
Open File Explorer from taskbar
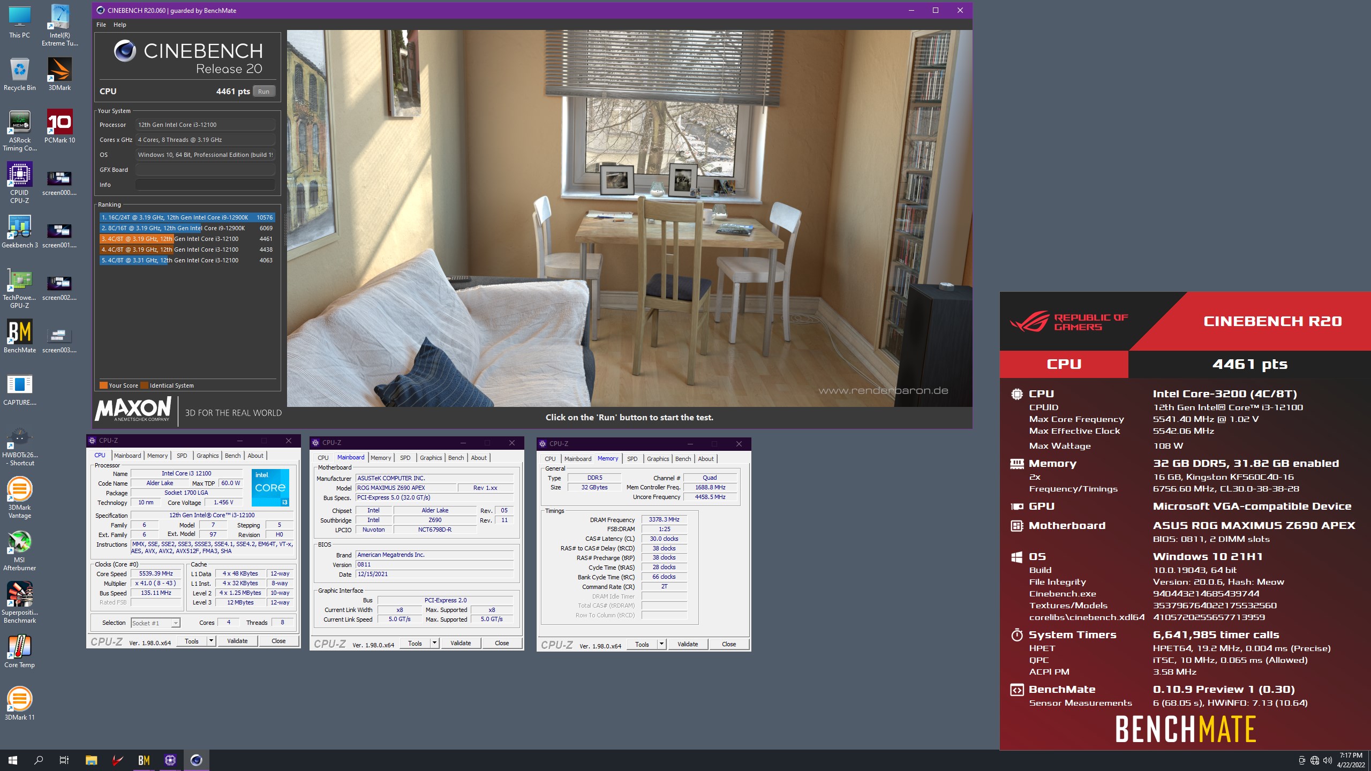(92, 760)
